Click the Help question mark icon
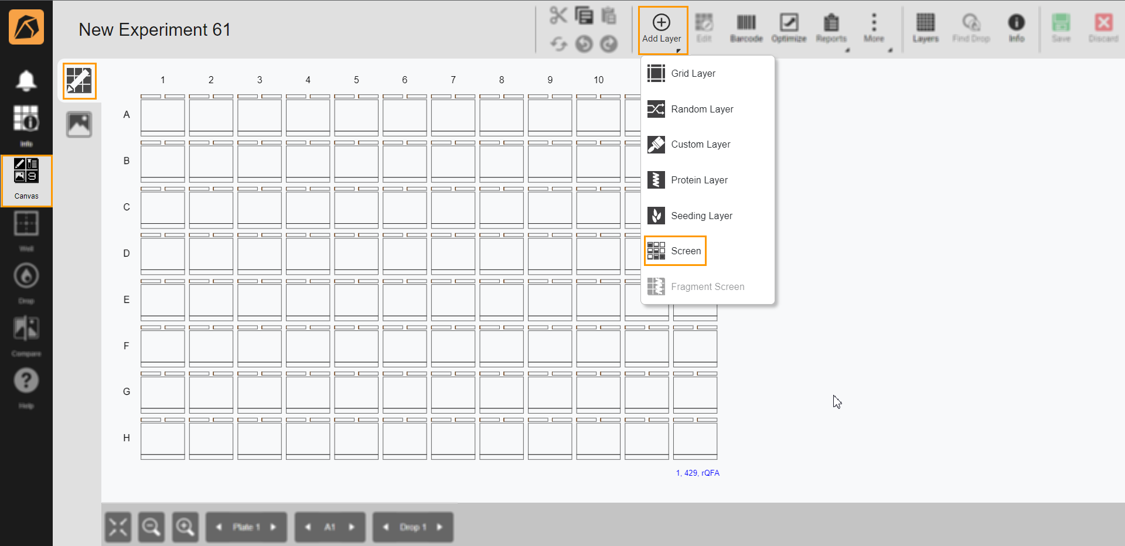Image resolution: width=1125 pixels, height=546 pixels. click(26, 381)
